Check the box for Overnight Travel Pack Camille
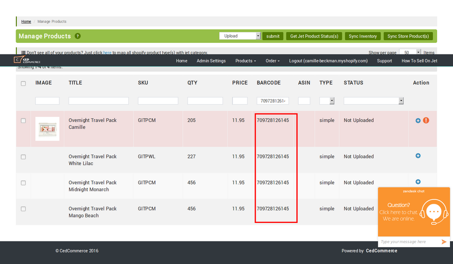Viewport: 453px width, 264px height. pos(23,121)
